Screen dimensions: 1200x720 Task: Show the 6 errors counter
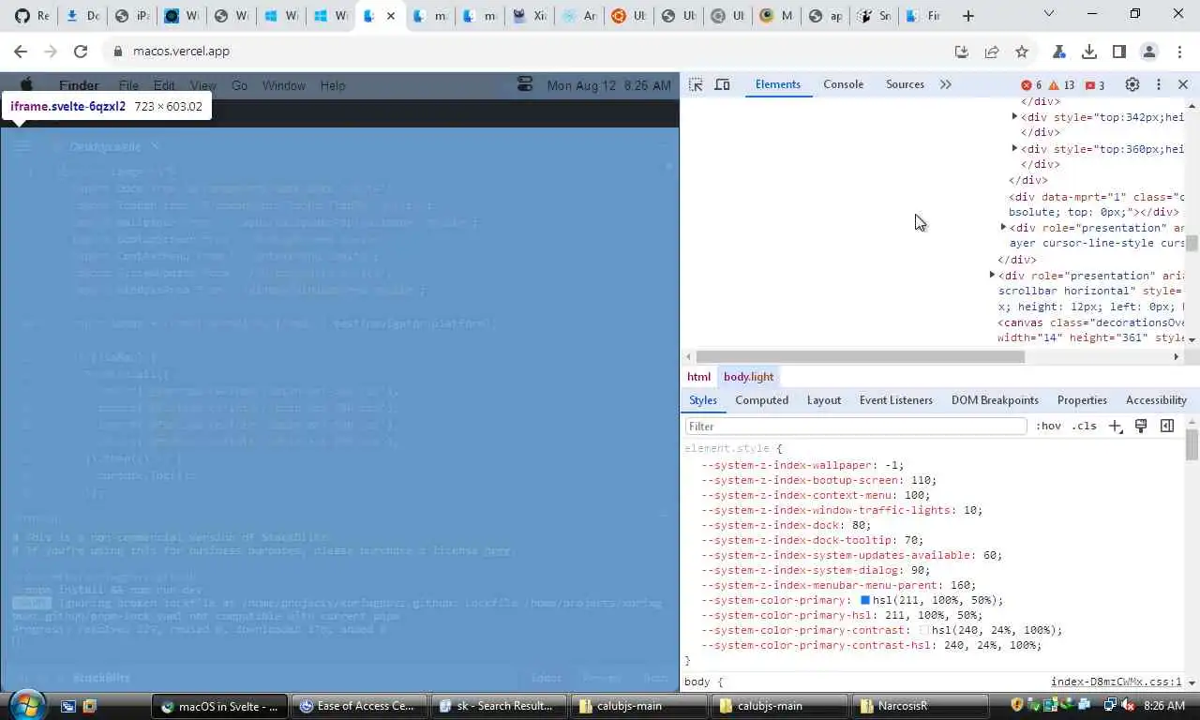pyautogui.click(x=1031, y=85)
